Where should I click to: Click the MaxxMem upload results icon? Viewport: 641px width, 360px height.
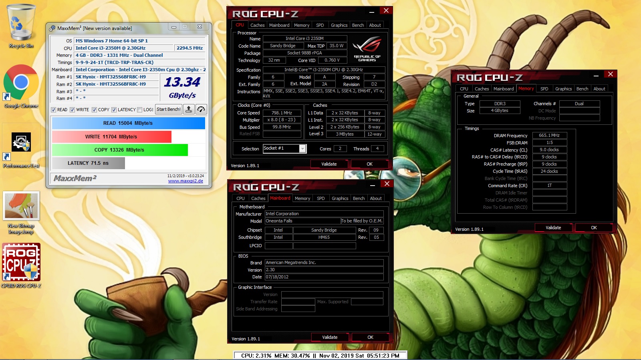[189, 109]
